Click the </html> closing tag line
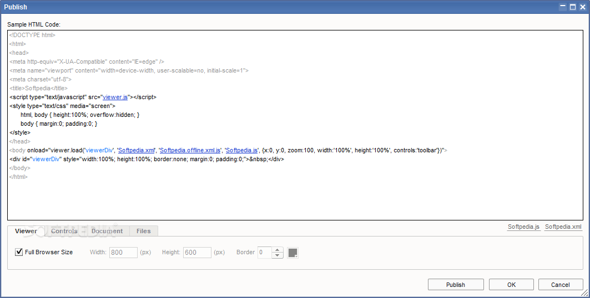 pos(18,177)
